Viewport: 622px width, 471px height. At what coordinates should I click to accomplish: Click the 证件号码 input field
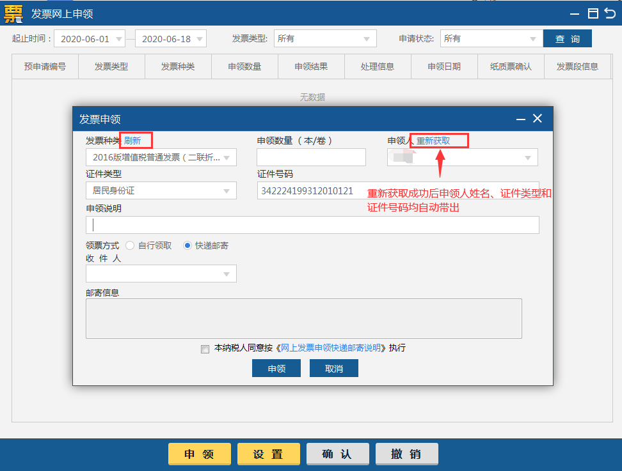[398, 190]
